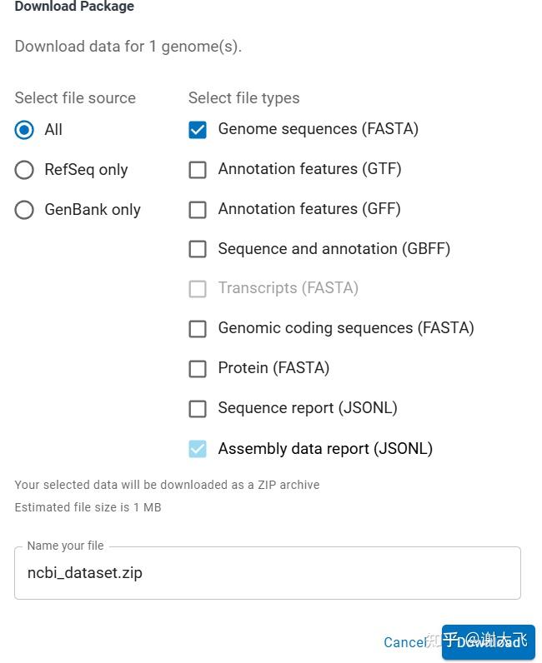
Task: Click the Protein (FASTA) label text
Action: click(x=274, y=367)
